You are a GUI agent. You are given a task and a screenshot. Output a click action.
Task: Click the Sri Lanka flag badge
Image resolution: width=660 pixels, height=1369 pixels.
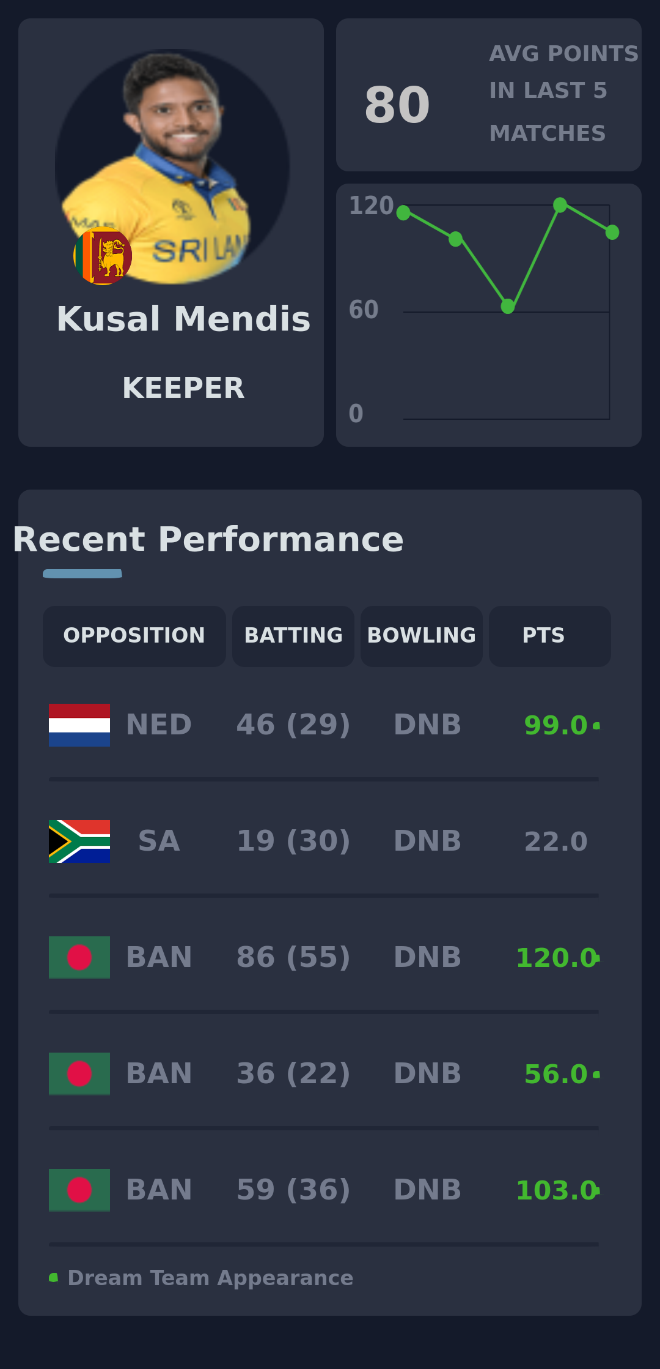pyautogui.click(x=103, y=256)
